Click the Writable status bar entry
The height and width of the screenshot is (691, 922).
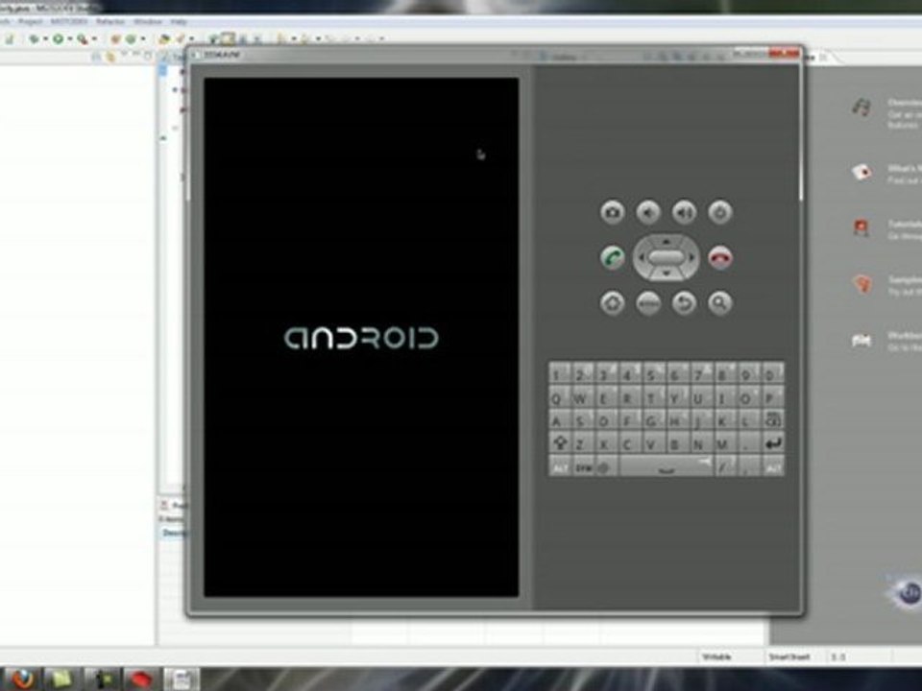(716, 656)
